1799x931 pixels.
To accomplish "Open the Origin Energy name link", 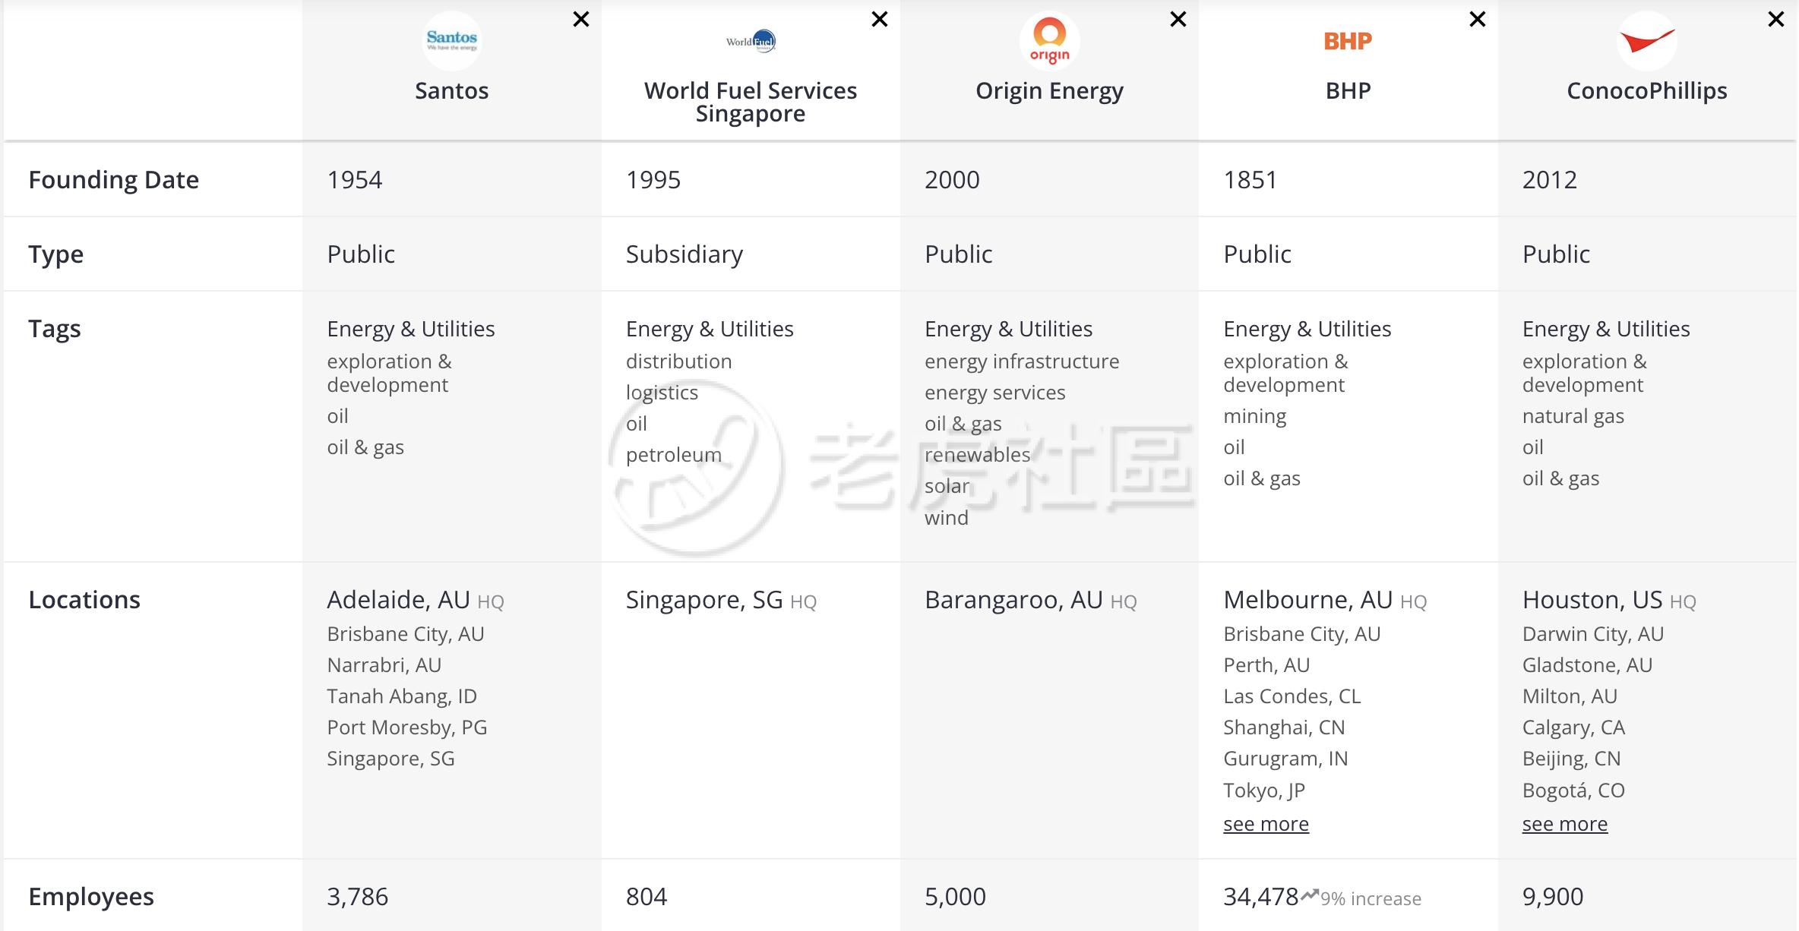I will coord(1049,91).
